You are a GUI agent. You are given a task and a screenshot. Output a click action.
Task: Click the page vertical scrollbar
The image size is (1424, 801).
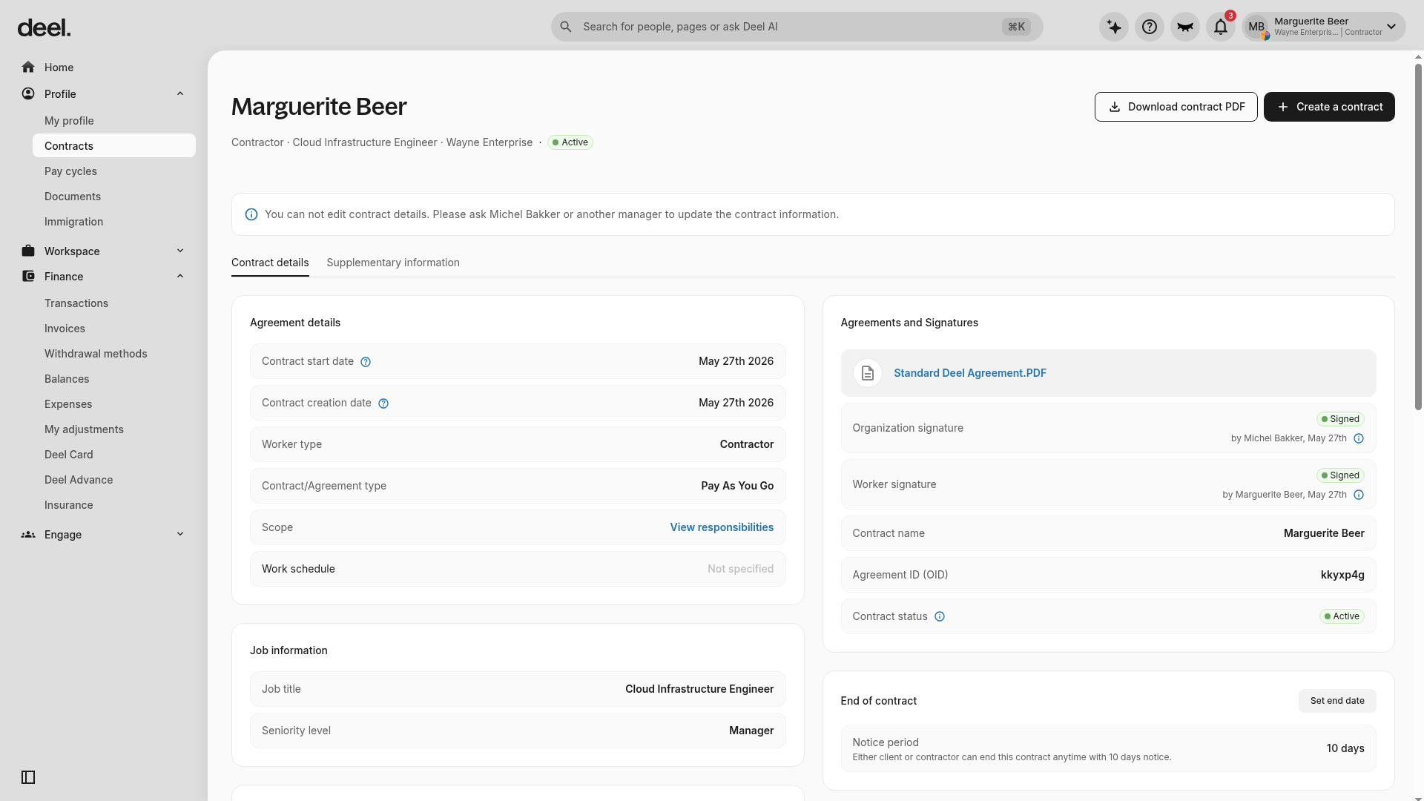point(1418,237)
